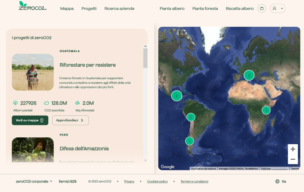304x192 pixels.
Task: Click the 227926 trees planted value
Action: [28, 103]
